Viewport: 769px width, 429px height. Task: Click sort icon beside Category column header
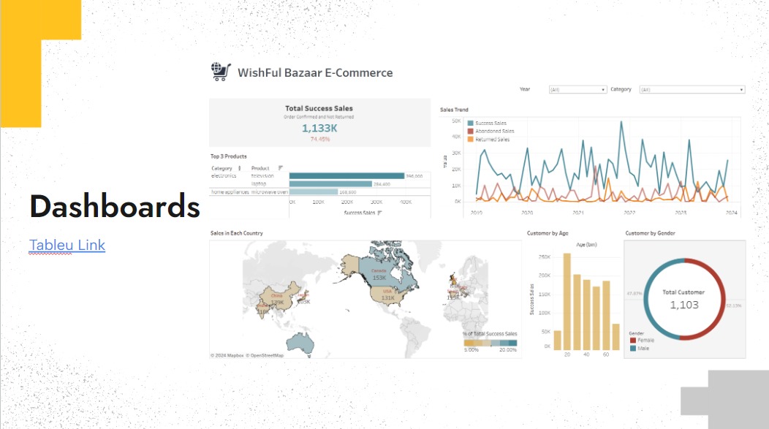point(239,168)
